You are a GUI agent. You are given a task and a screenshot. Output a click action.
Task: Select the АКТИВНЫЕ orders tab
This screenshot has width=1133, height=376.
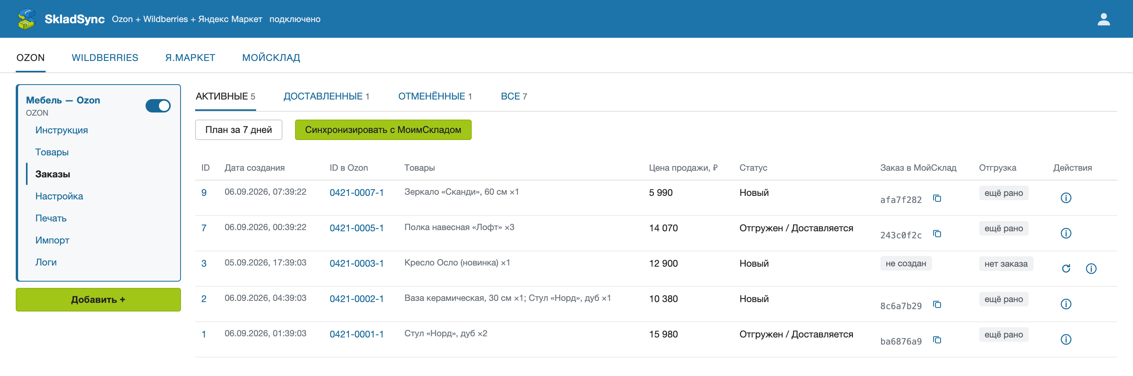coord(225,96)
